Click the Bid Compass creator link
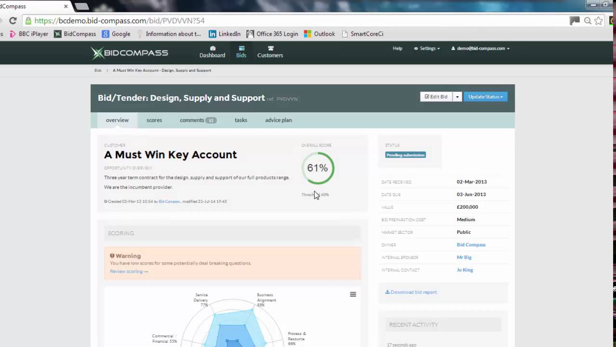 click(169, 201)
